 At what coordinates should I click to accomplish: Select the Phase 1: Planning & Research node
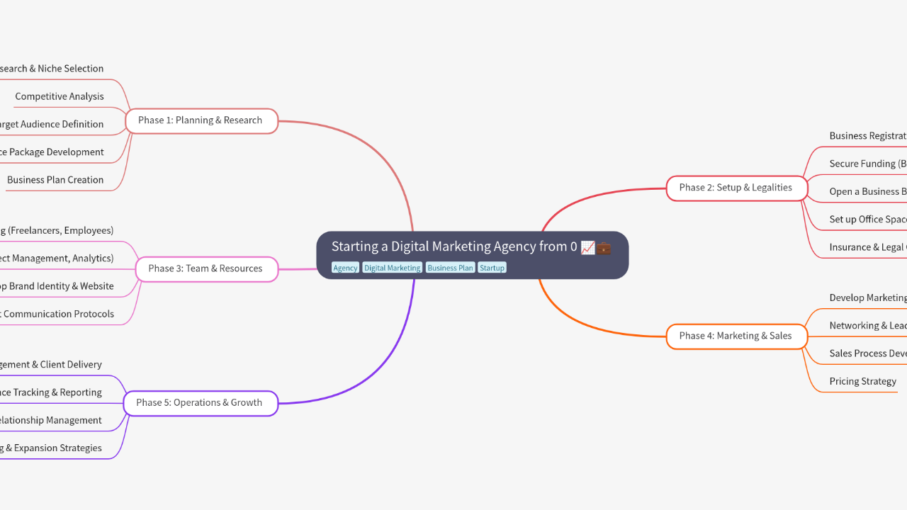pyautogui.click(x=201, y=120)
